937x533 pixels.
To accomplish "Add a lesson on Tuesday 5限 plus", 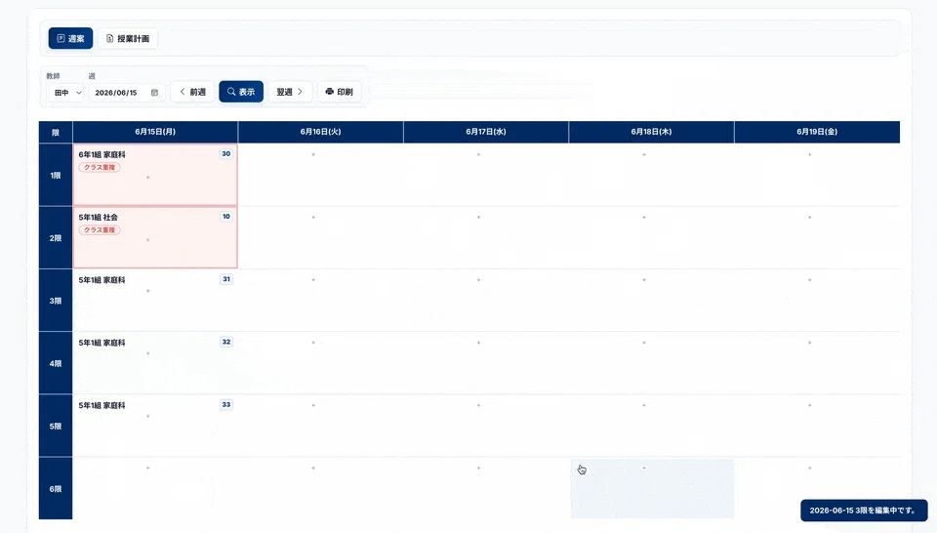I will tap(313, 406).
